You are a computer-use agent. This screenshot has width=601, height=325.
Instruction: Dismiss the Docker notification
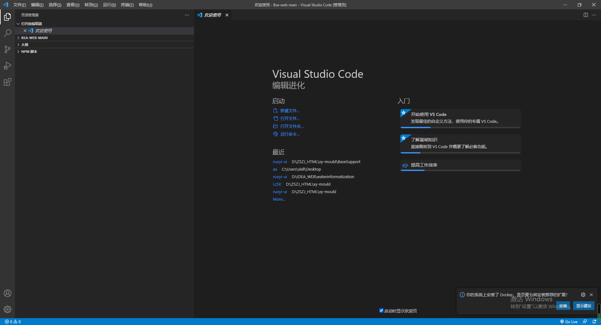tap(591, 295)
